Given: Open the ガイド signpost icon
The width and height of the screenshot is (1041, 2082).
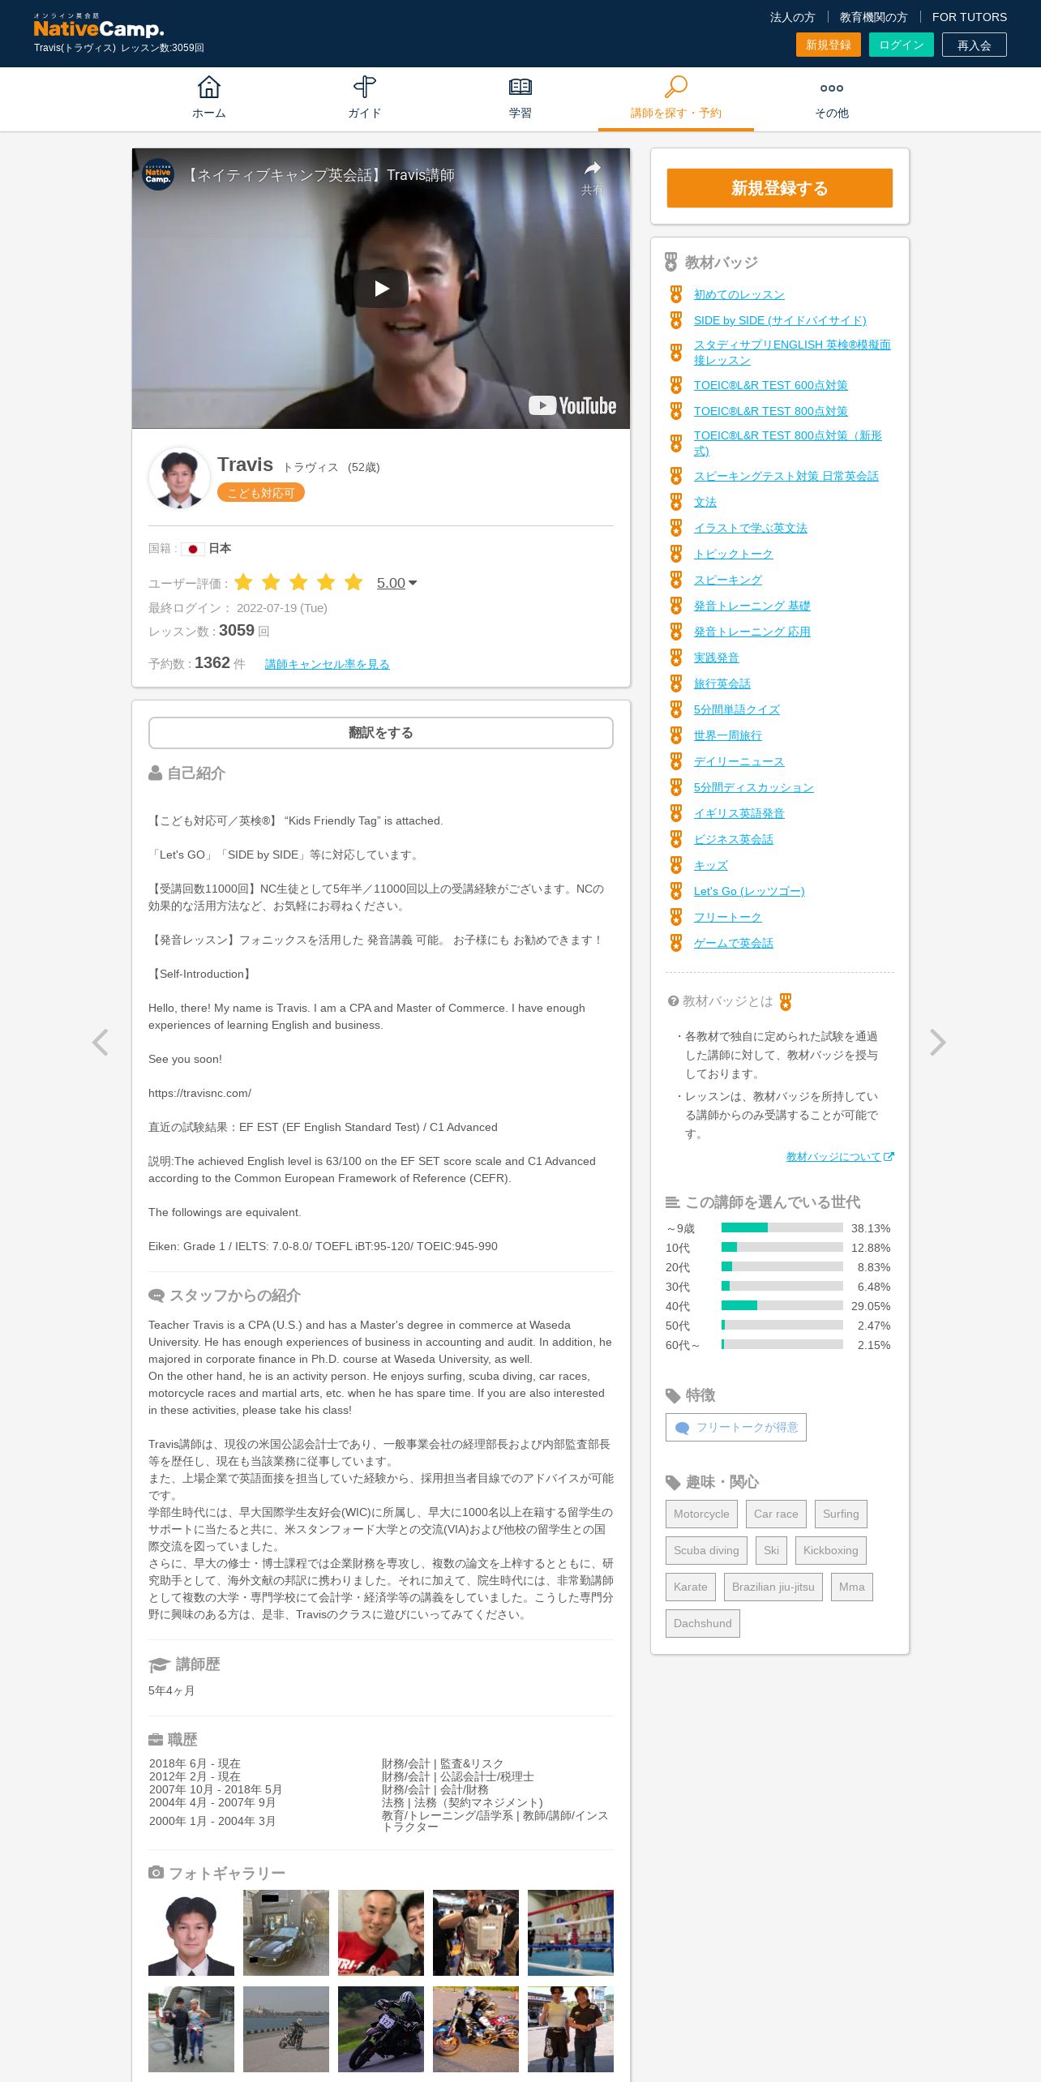Looking at the screenshot, I should (365, 87).
